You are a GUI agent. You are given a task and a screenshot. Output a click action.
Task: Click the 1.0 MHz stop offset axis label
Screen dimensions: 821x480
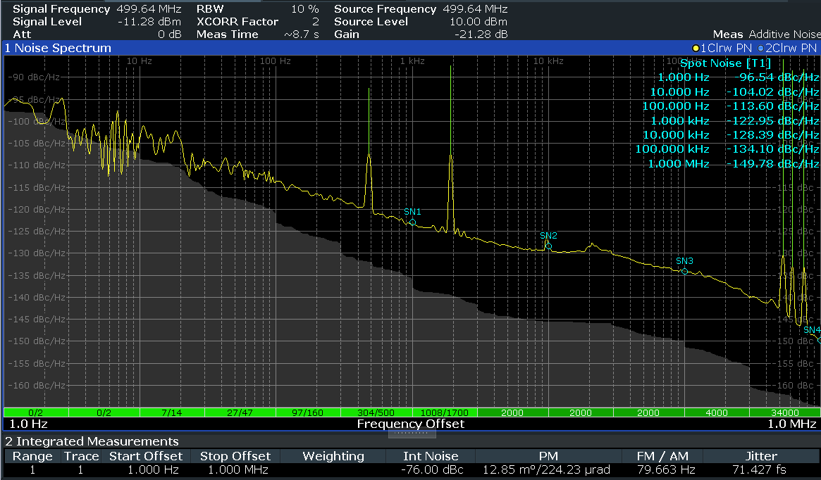pos(792,424)
